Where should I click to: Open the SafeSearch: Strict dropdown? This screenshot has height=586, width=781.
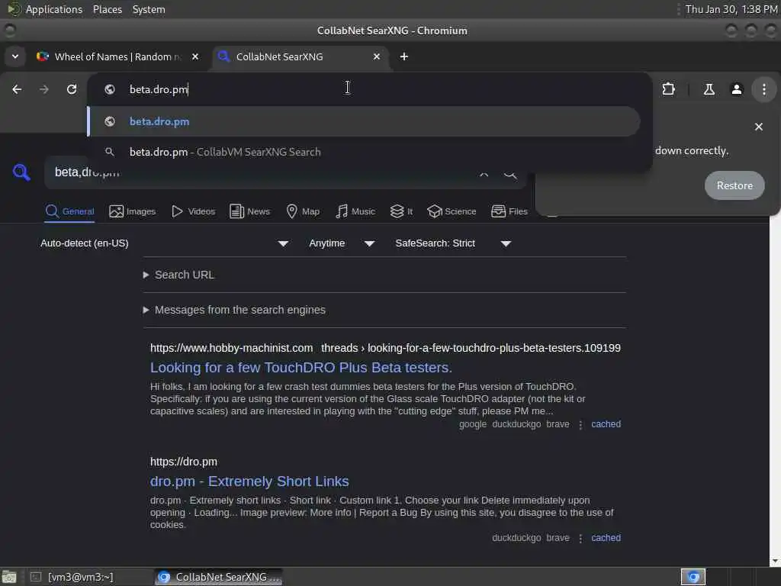pyautogui.click(x=453, y=243)
